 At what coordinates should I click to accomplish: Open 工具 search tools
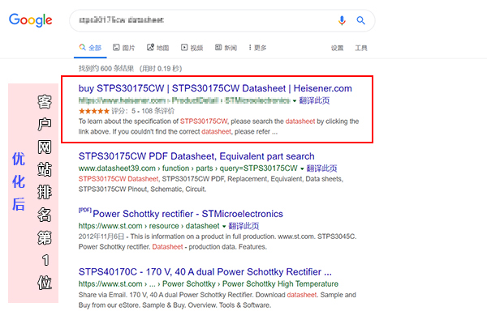[361, 48]
